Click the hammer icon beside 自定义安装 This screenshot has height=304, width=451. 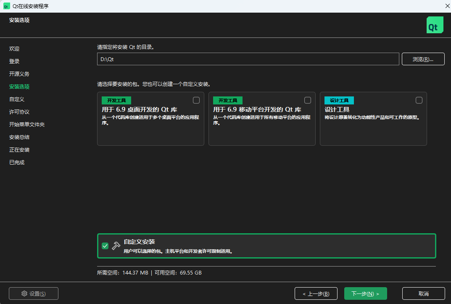[116, 246]
